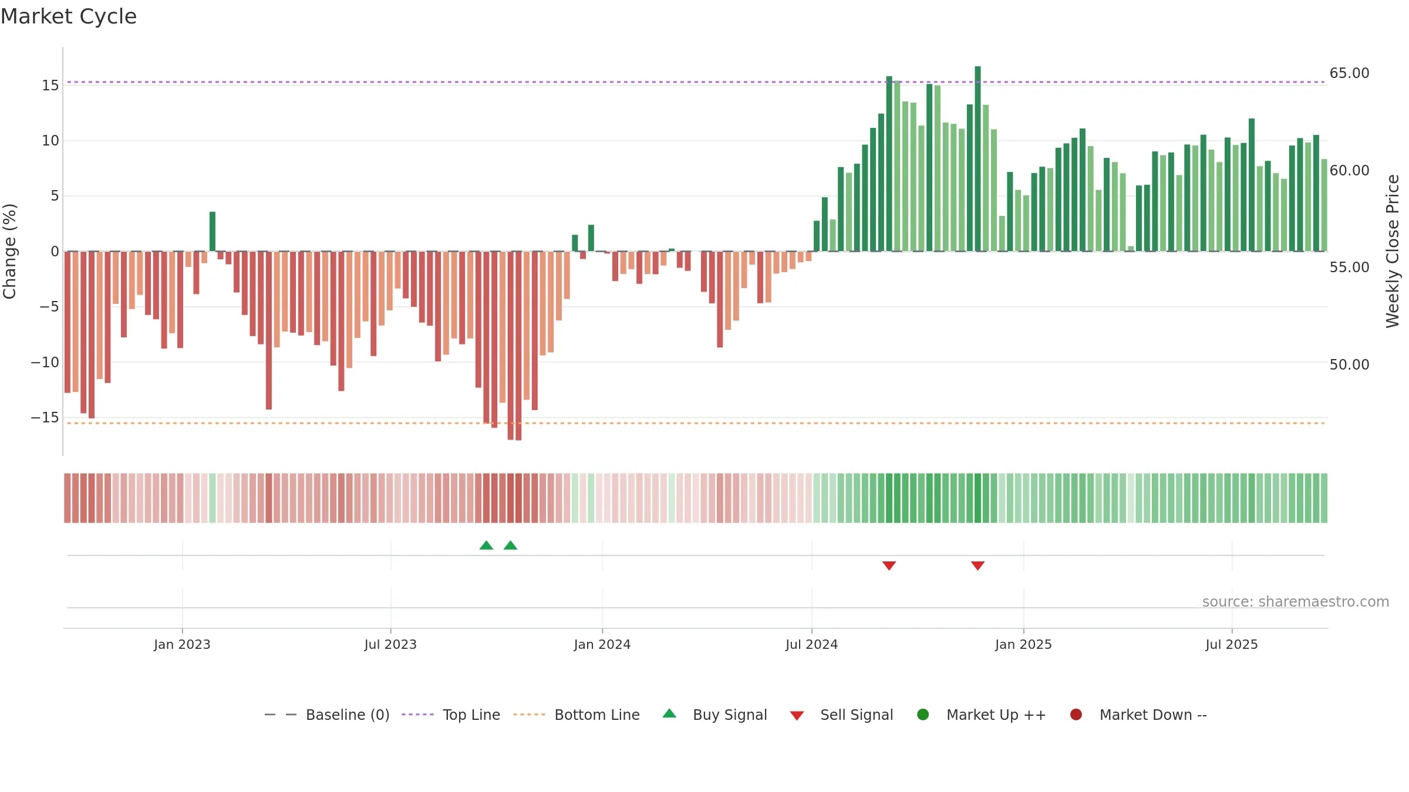Click the Jan 2023 axis label

tap(182, 644)
